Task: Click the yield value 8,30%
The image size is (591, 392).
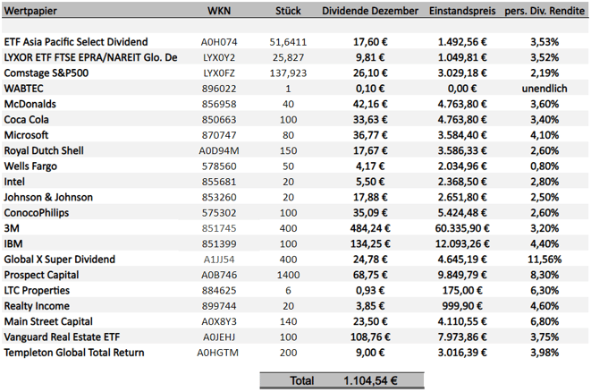Action: [545, 275]
